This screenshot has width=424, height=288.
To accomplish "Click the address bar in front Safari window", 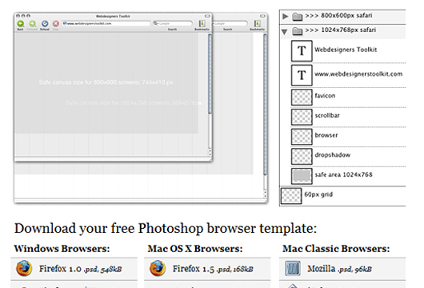I will tap(106, 23).
